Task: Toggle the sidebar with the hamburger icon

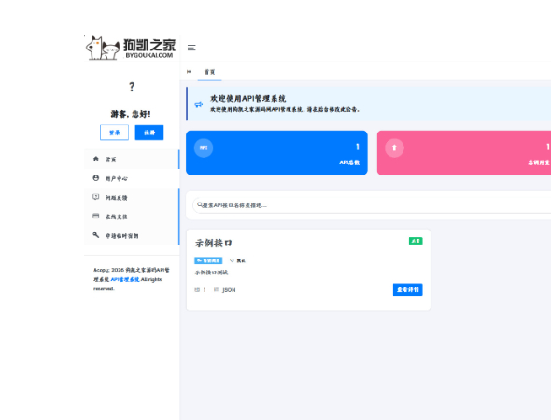Action: (191, 48)
